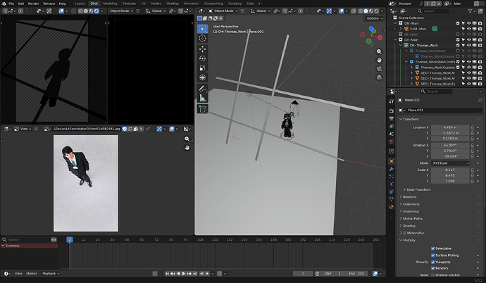Switch to the Shading workspace tab

(x=173, y=4)
